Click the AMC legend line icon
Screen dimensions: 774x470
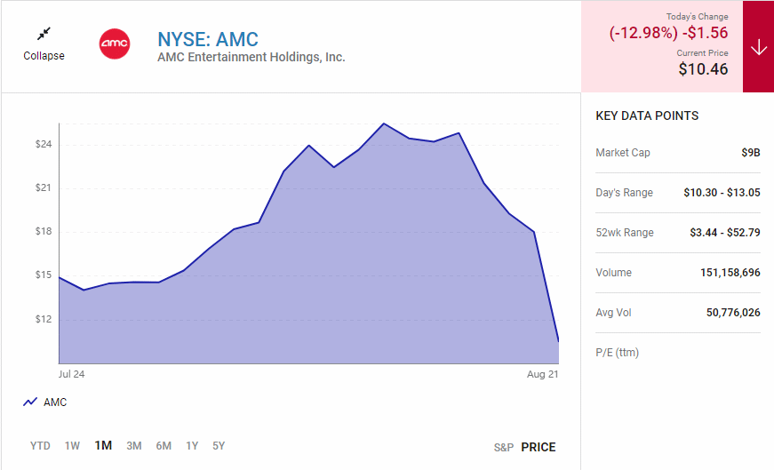tap(30, 402)
